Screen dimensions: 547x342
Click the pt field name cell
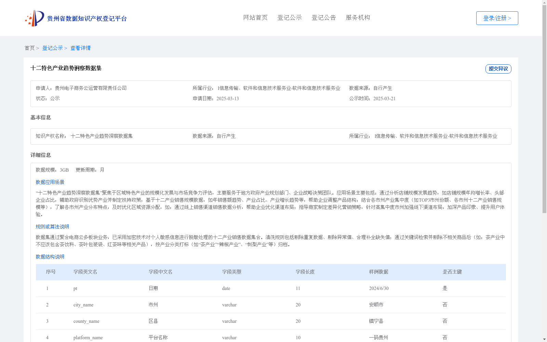point(75,288)
